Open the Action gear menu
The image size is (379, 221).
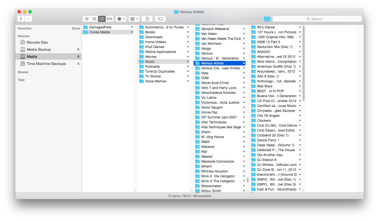[x=121, y=19]
